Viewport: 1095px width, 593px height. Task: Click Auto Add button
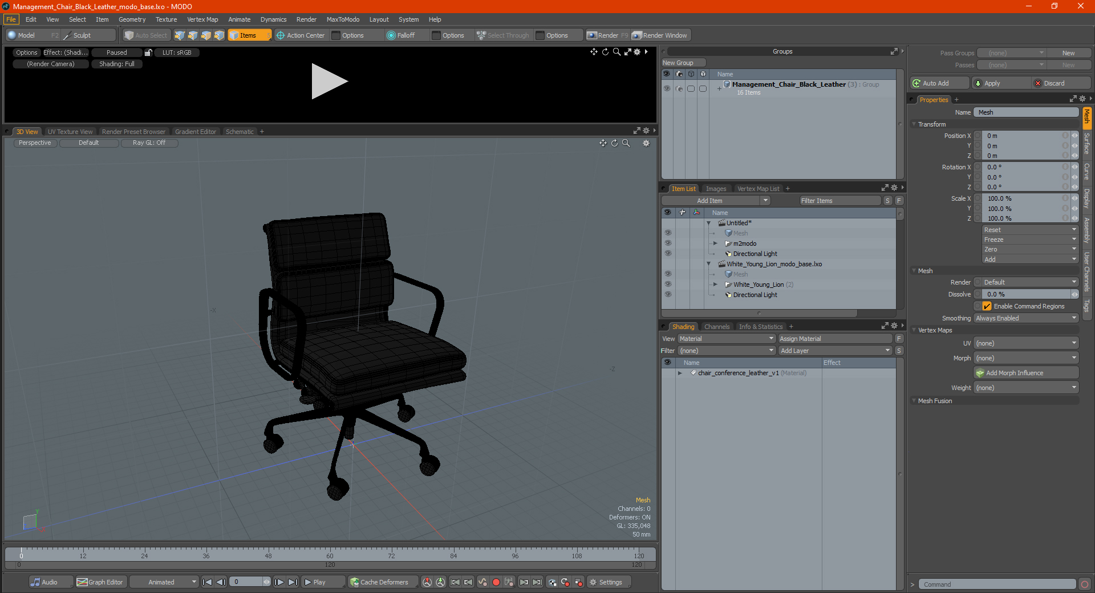click(939, 83)
